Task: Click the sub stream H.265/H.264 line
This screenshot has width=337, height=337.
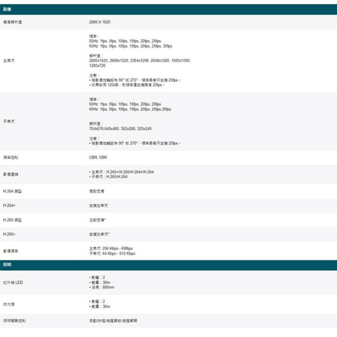Action: 109,177
